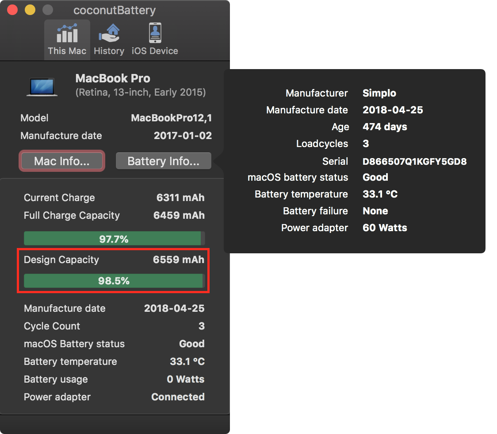Click the 6459 mAh full charge value
This screenshot has width=497, height=434.
[x=179, y=215]
